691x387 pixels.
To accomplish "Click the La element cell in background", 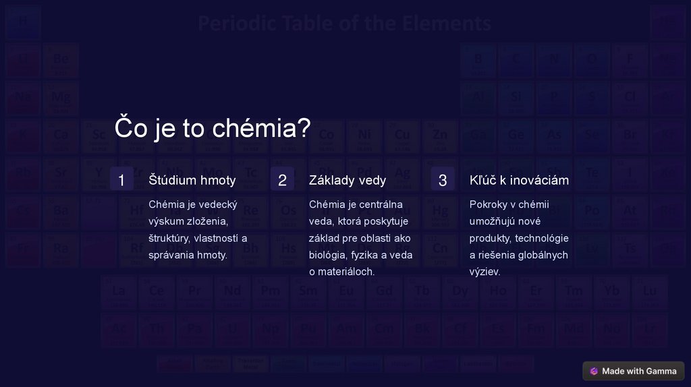I will click(119, 292).
